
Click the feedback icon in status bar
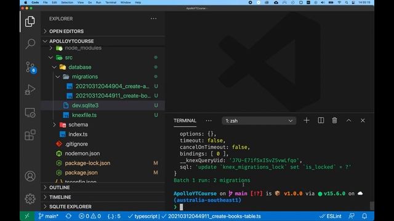pyautogui.click(x=352, y=216)
